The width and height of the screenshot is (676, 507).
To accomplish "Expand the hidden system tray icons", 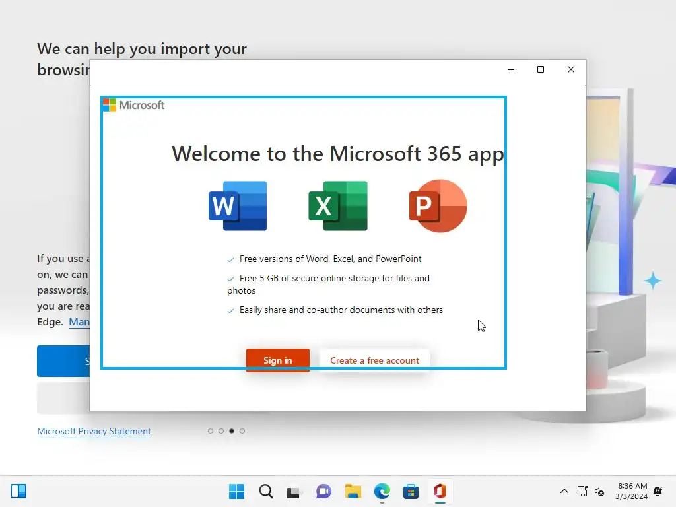I will coord(564,491).
